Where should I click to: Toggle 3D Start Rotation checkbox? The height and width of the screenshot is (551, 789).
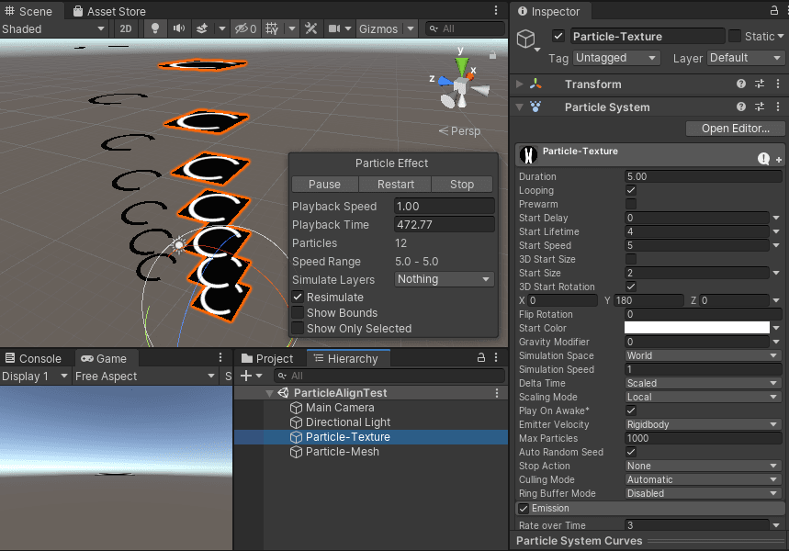tap(630, 287)
